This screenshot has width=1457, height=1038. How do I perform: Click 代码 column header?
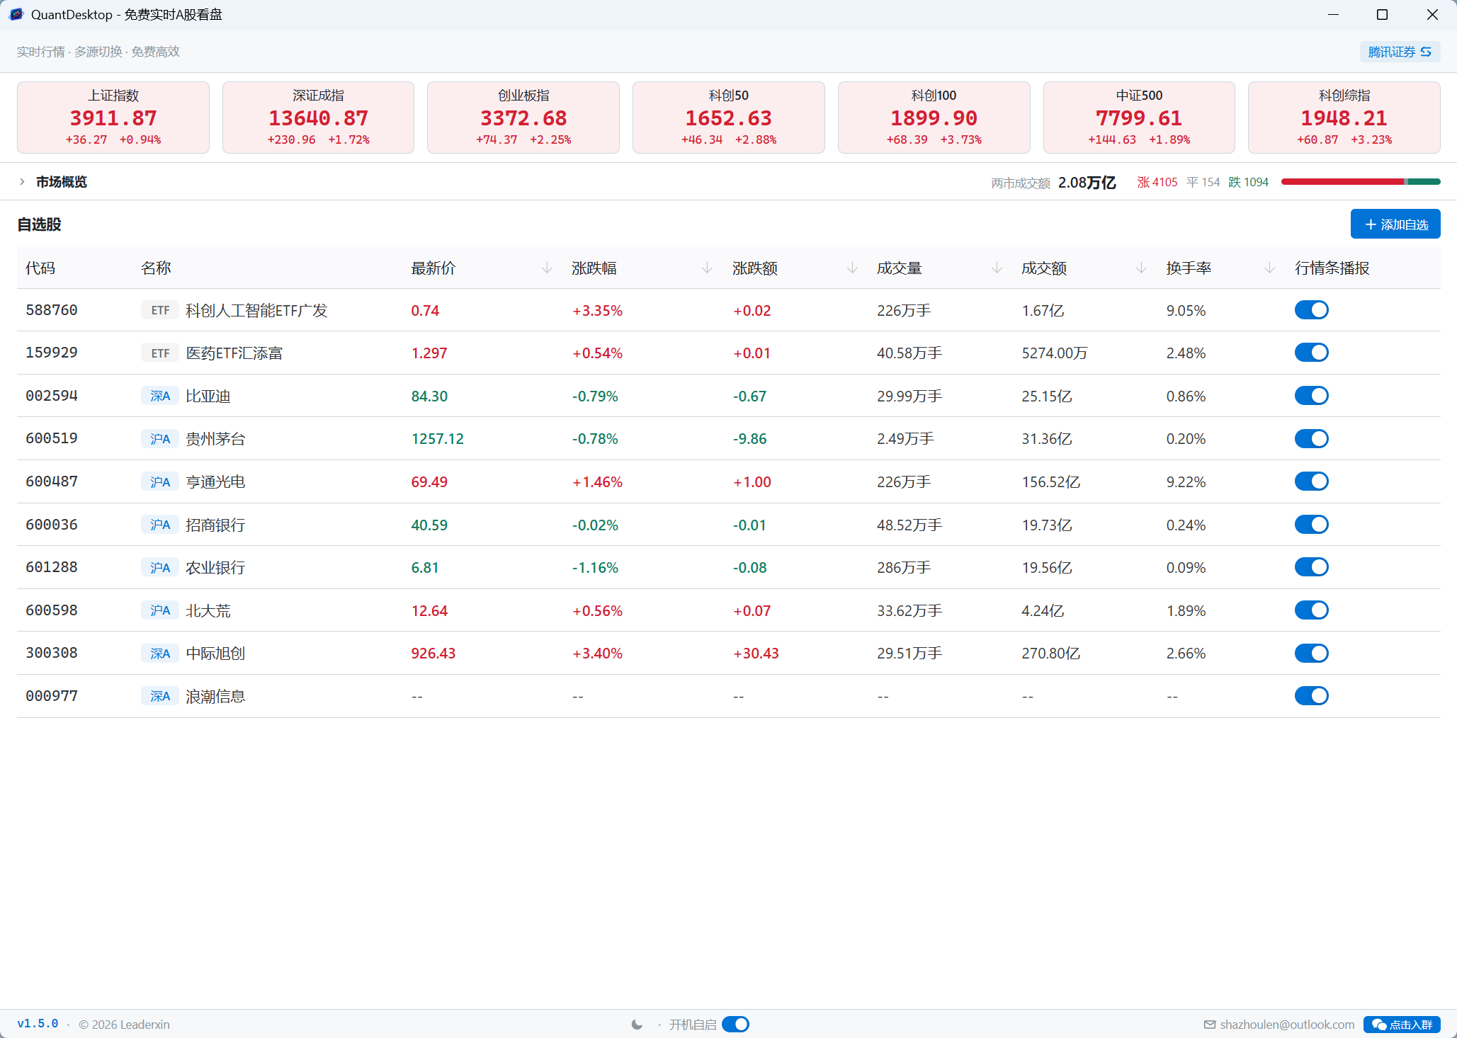[40, 268]
